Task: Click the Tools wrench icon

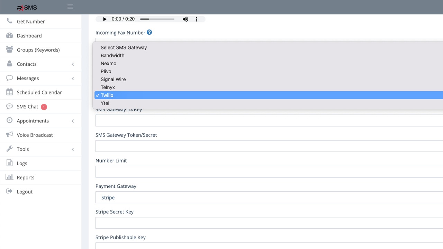Action: click(9, 149)
